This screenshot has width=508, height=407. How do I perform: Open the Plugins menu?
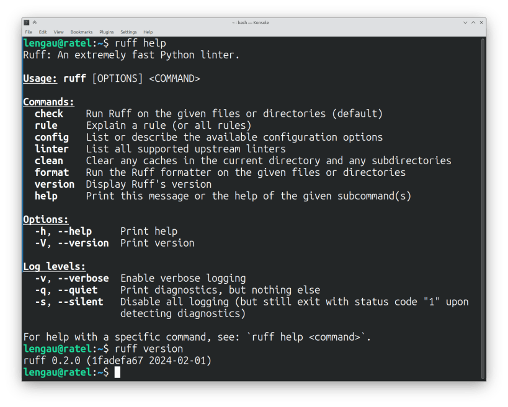point(107,32)
